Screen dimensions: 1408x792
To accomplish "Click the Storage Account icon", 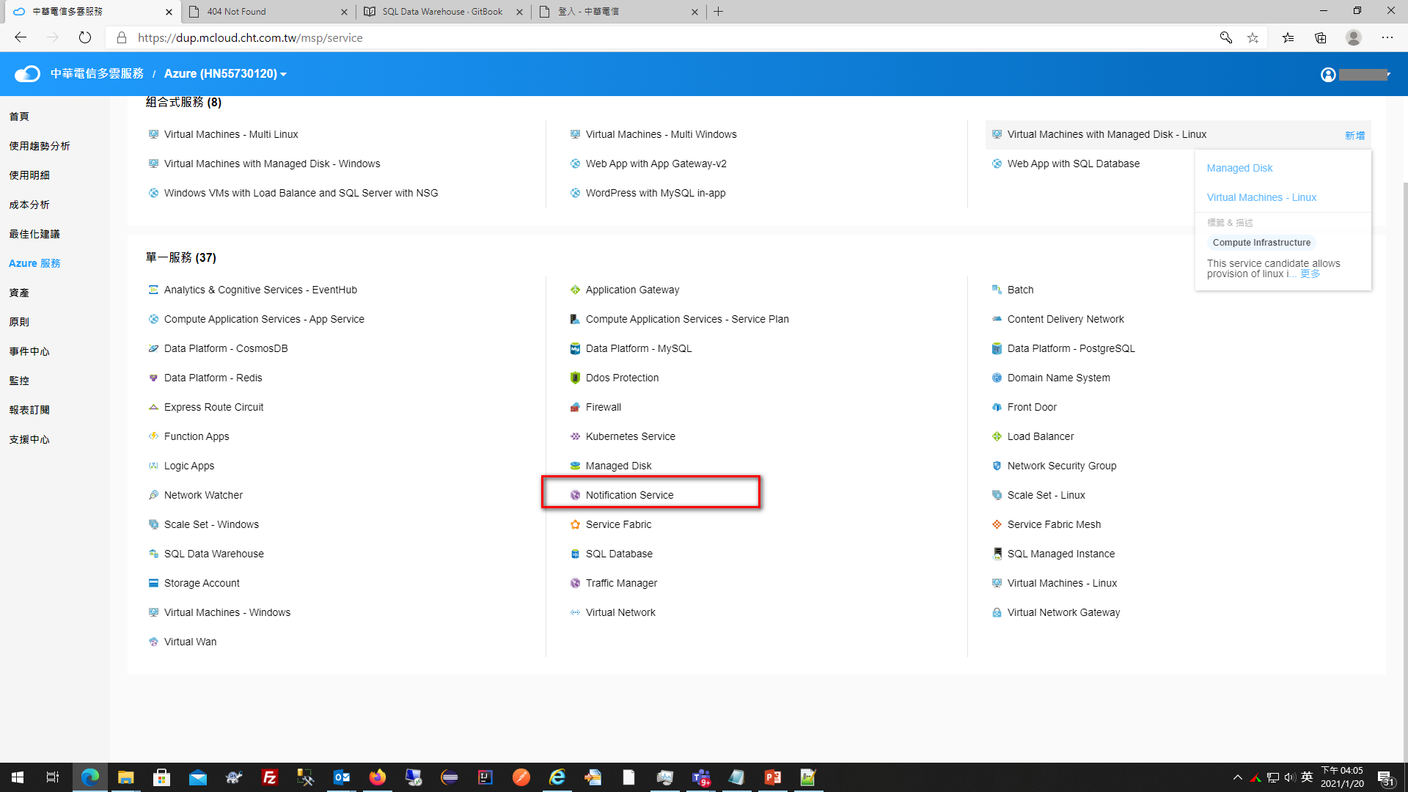I will pyautogui.click(x=153, y=583).
